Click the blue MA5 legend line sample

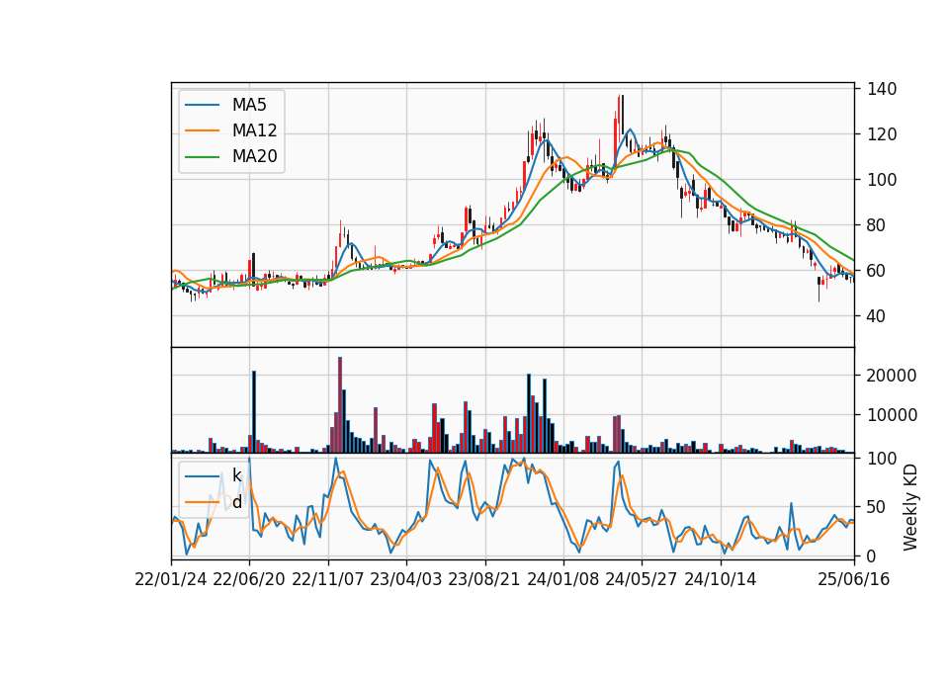click(x=202, y=106)
